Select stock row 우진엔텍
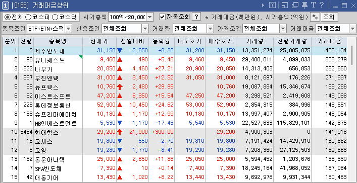 point(175,78)
